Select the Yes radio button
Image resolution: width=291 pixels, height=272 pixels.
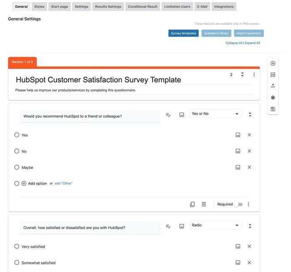pyautogui.click(x=17, y=135)
